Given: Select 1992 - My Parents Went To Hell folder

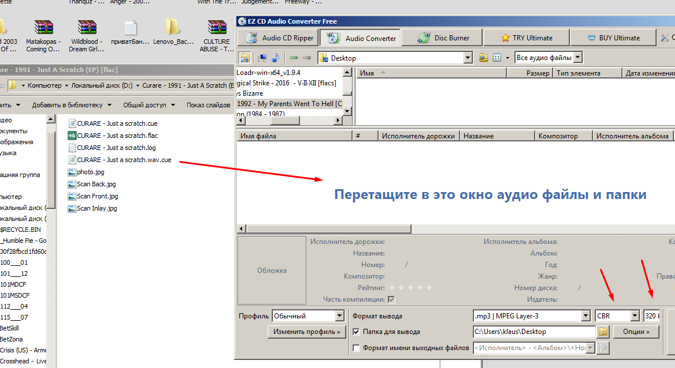Looking at the screenshot, I should (x=290, y=104).
